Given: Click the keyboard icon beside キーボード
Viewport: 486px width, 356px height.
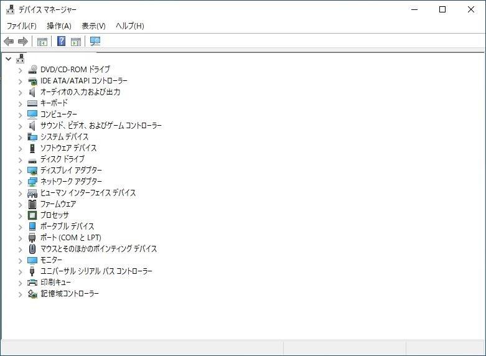Looking at the screenshot, I should (x=32, y=103).
